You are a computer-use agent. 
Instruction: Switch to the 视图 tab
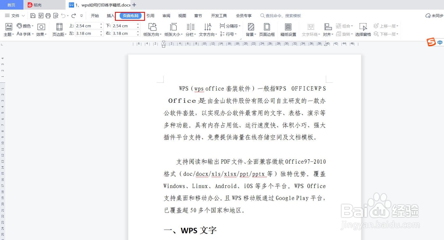pyautogui.click(x=182, y=16)
